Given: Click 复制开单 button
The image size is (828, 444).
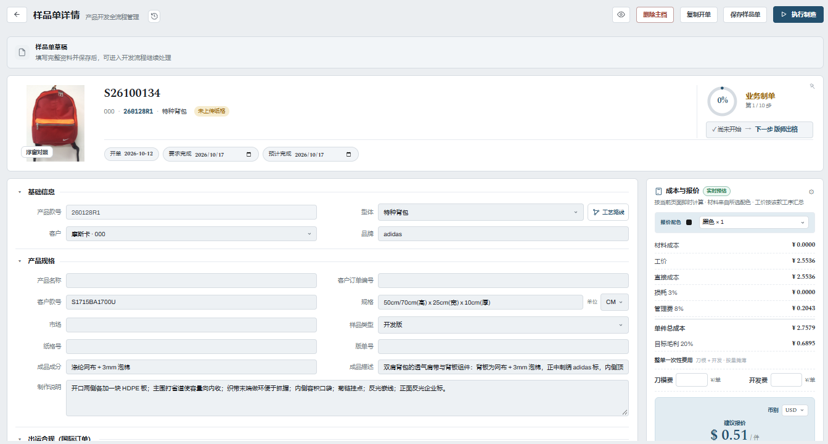Looking at the screenshot, I should coord(699,14).
